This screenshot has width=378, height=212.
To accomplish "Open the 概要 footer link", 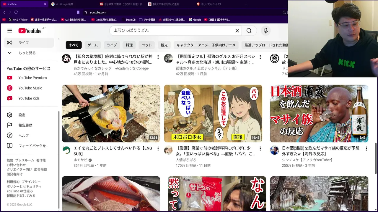I will [10, 160].
